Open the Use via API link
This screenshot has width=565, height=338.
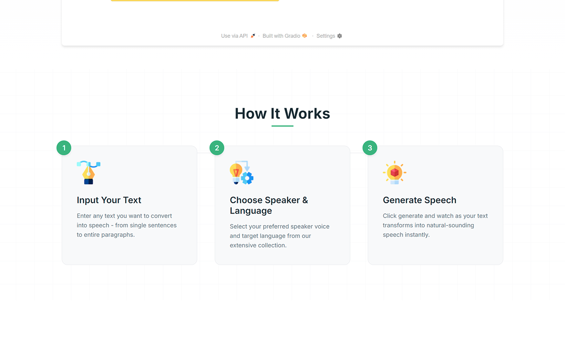pyautogui.click(x=234, y=36)
